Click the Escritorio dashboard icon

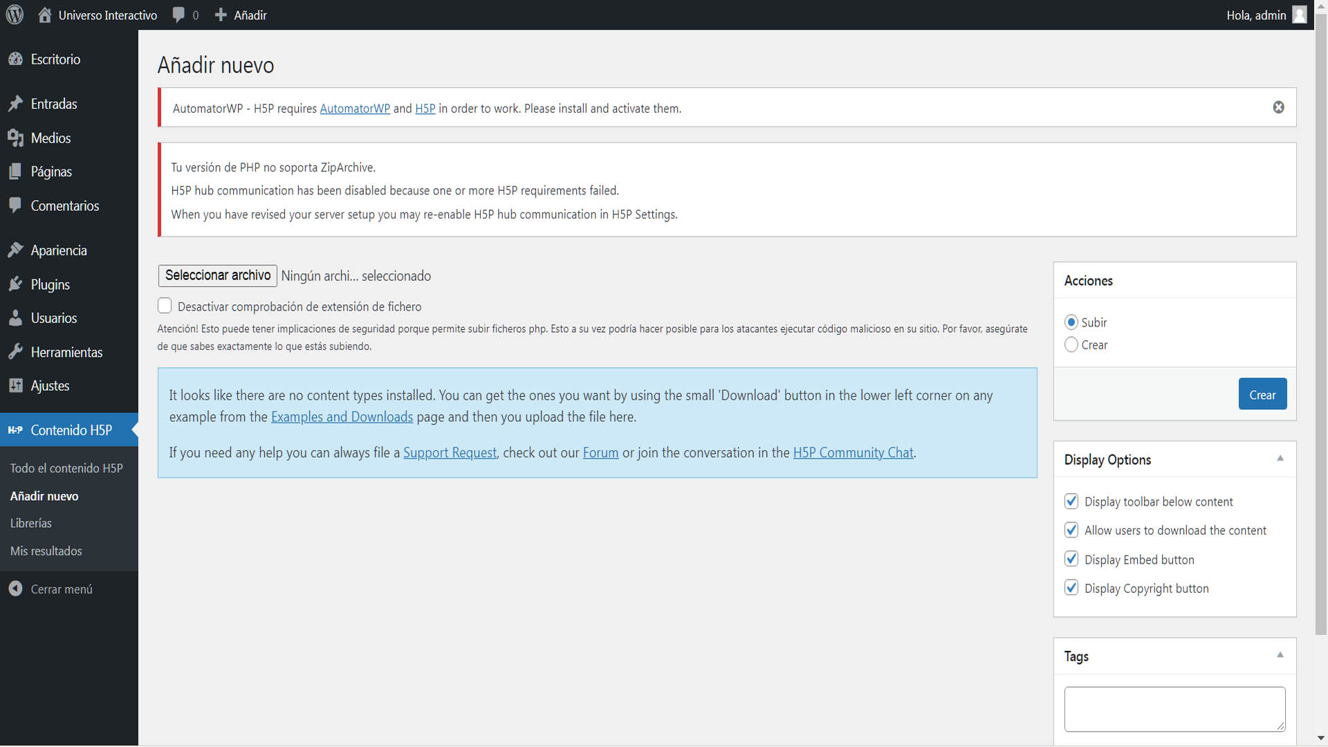15,59
